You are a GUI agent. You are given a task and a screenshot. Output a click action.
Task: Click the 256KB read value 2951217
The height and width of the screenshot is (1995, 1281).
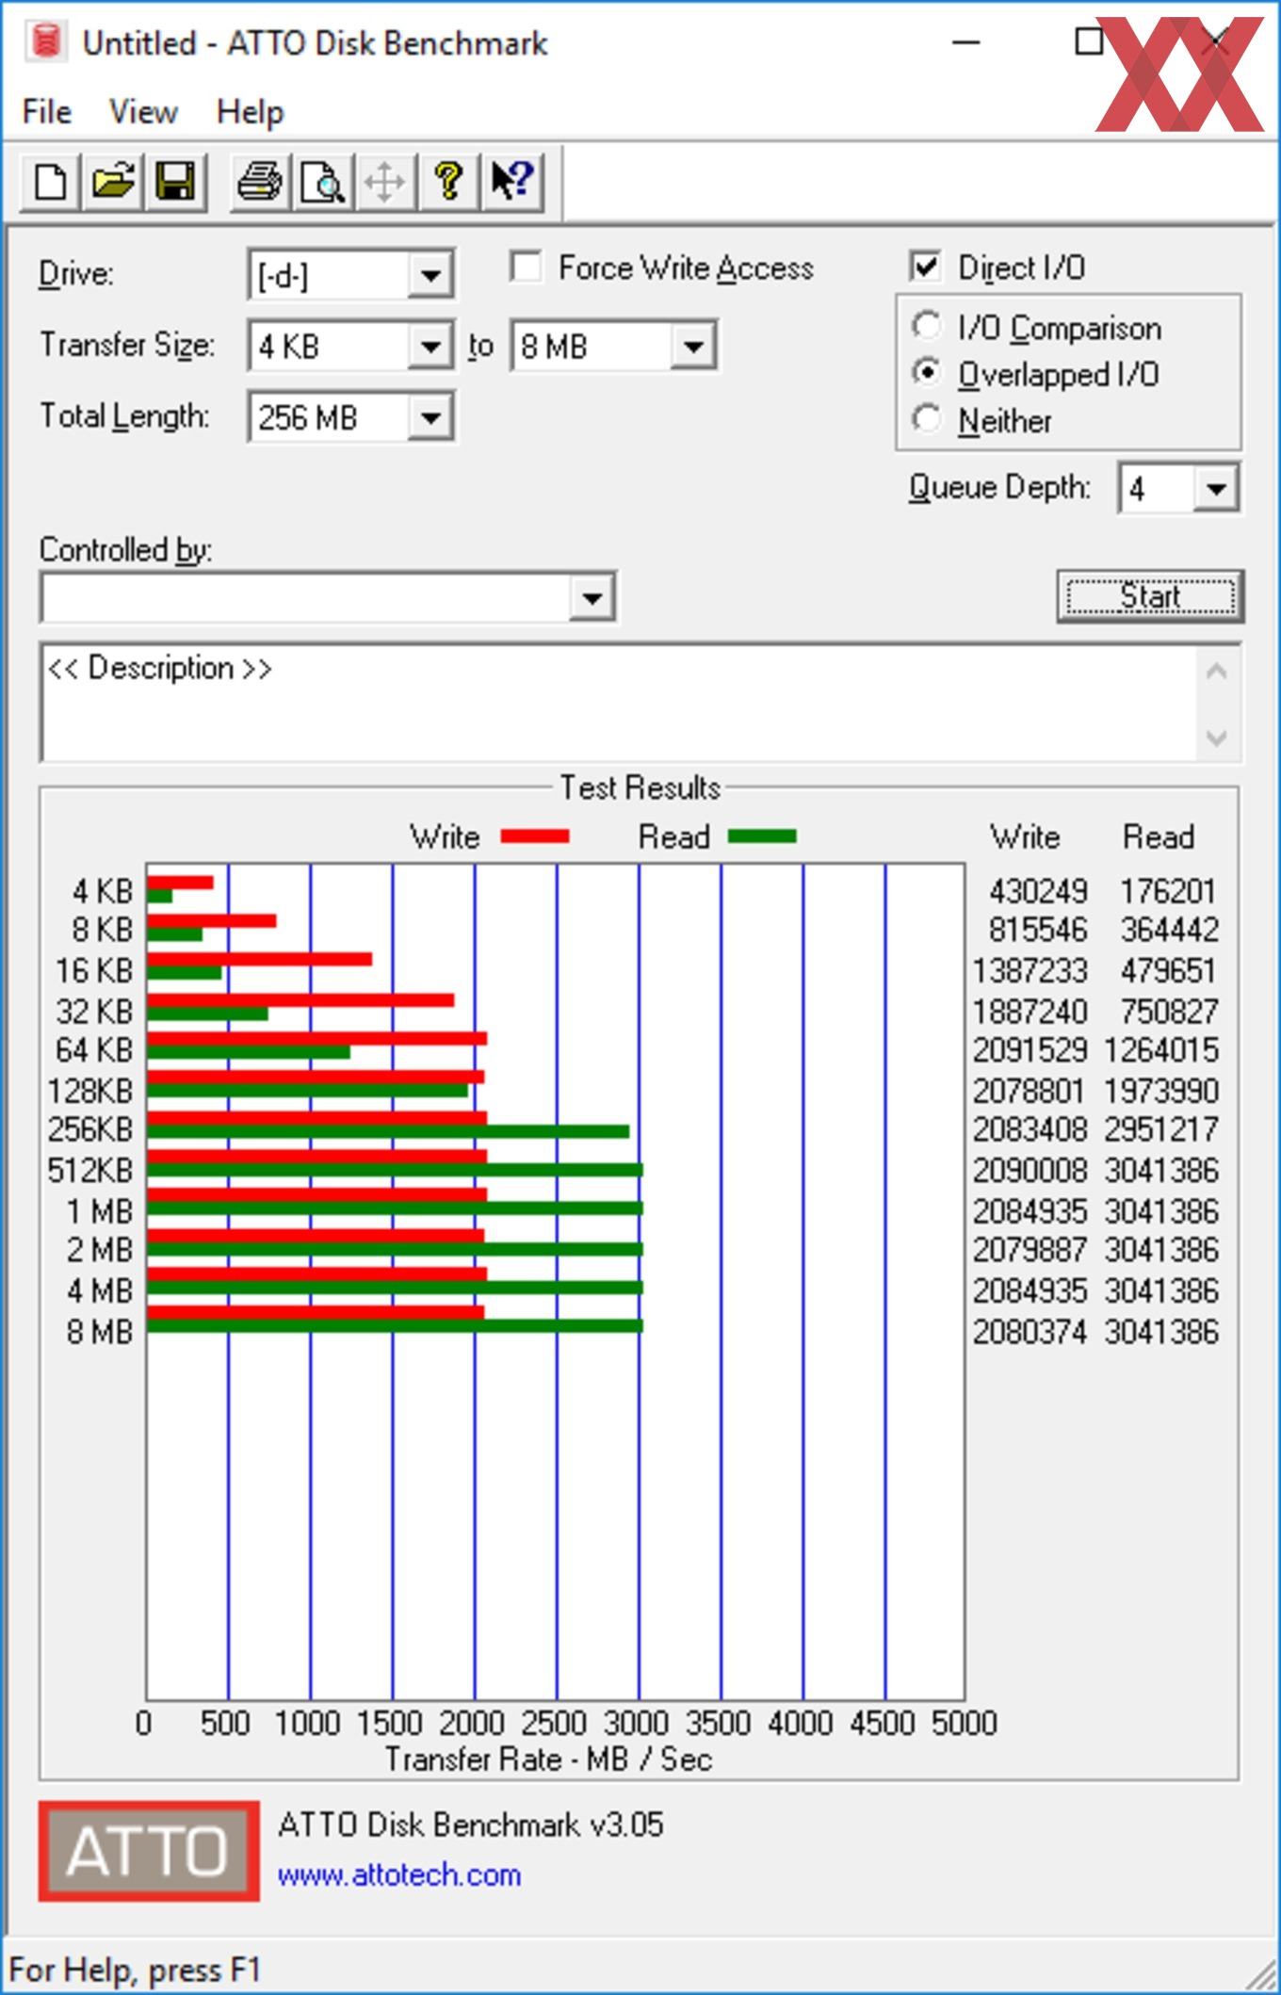(x=1161, y=1129)
